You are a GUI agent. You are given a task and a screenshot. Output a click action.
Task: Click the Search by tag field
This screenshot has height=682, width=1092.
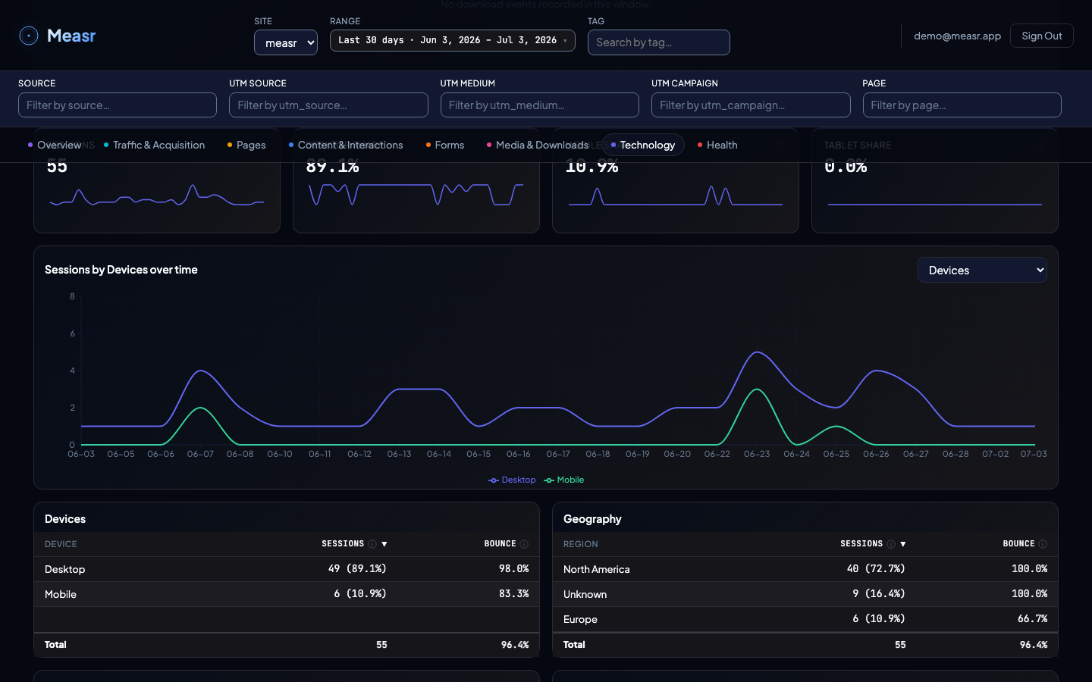click(x=659, y=42)
